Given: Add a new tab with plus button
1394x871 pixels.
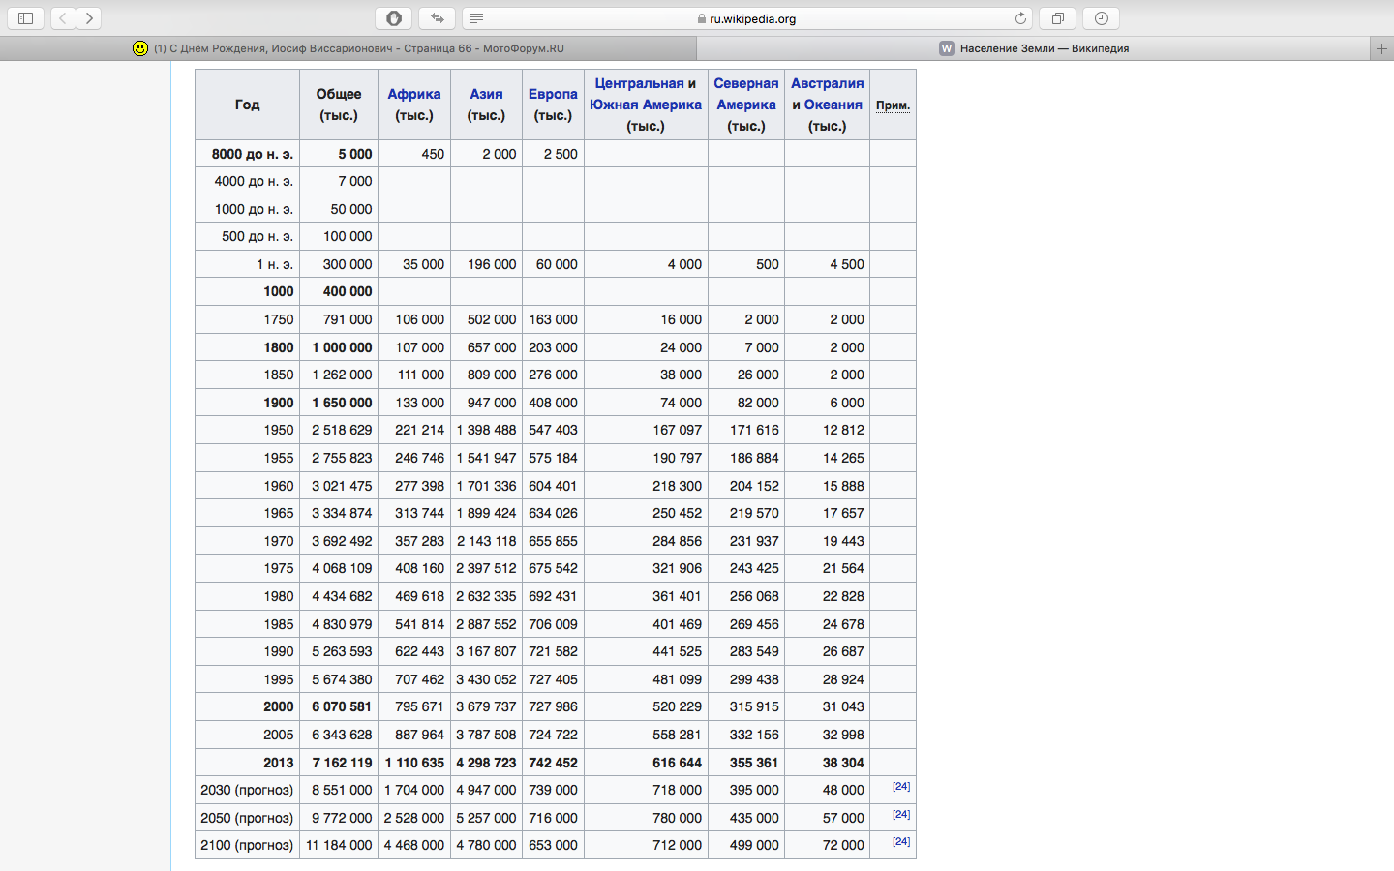Looking at the screenshot, I should click(1381, 48).
